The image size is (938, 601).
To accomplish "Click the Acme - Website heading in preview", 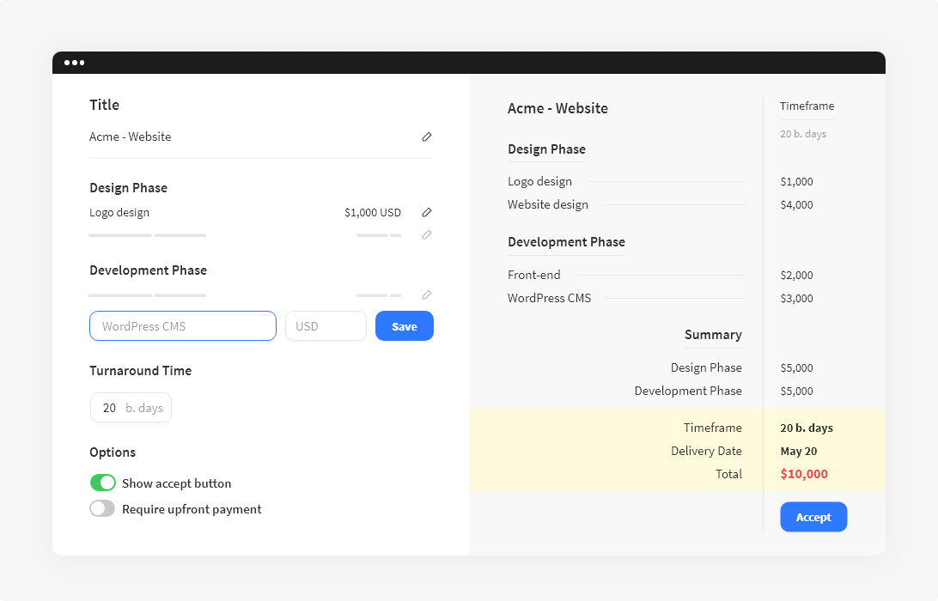I will pyautogui.click(x=557, y=108).
